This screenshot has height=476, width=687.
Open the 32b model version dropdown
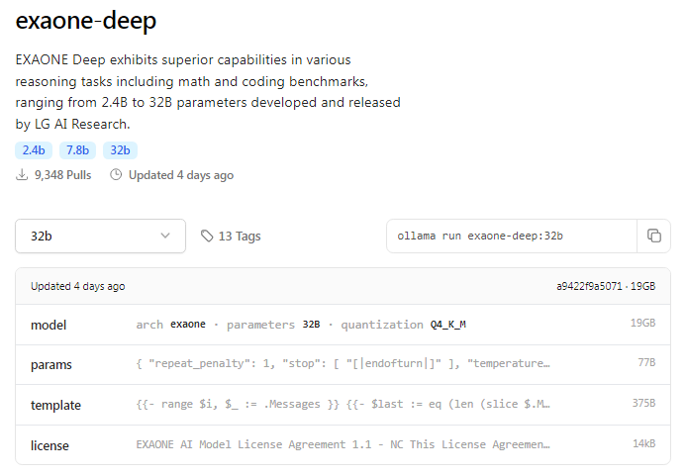tap(100, 237)
